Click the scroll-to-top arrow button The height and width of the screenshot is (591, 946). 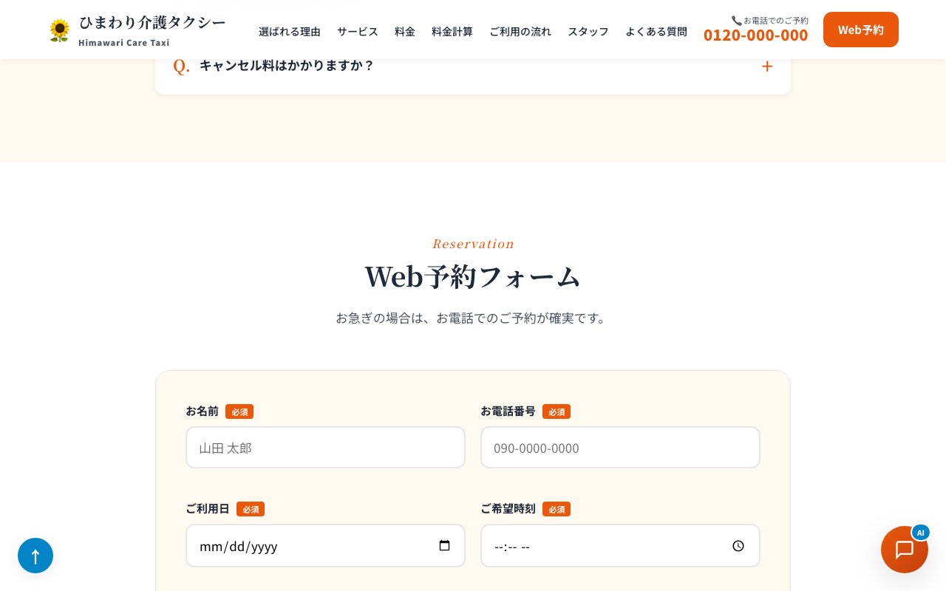click(x=35, y=556)
